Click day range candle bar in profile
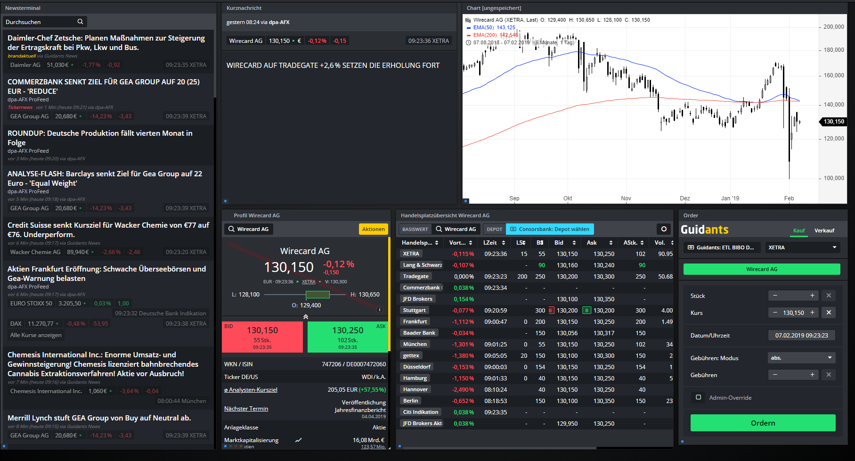Image resolution: width=855 pixels, height=461 pixels. coord(318,295)
